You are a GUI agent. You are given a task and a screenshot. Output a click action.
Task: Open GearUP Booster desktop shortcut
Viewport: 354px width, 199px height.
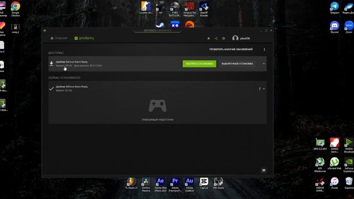coord(204,9)
